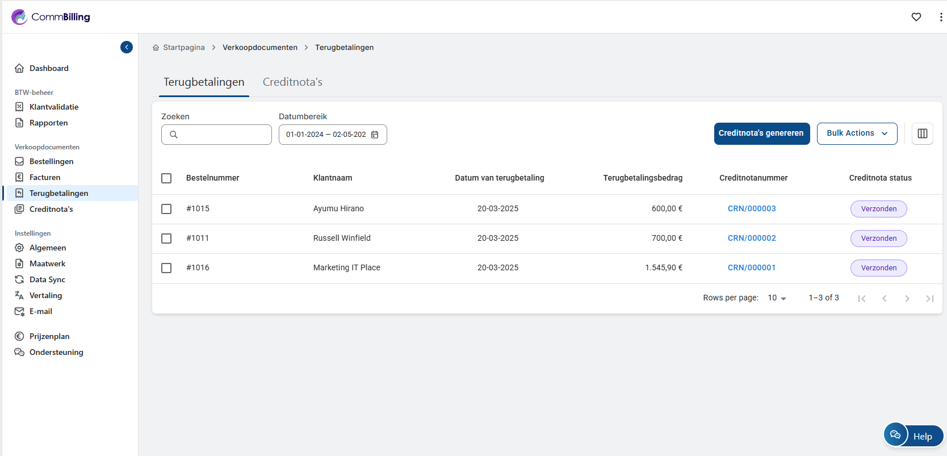
Task: Click Verzonden status badge for #1016
Action: point(878,268)
